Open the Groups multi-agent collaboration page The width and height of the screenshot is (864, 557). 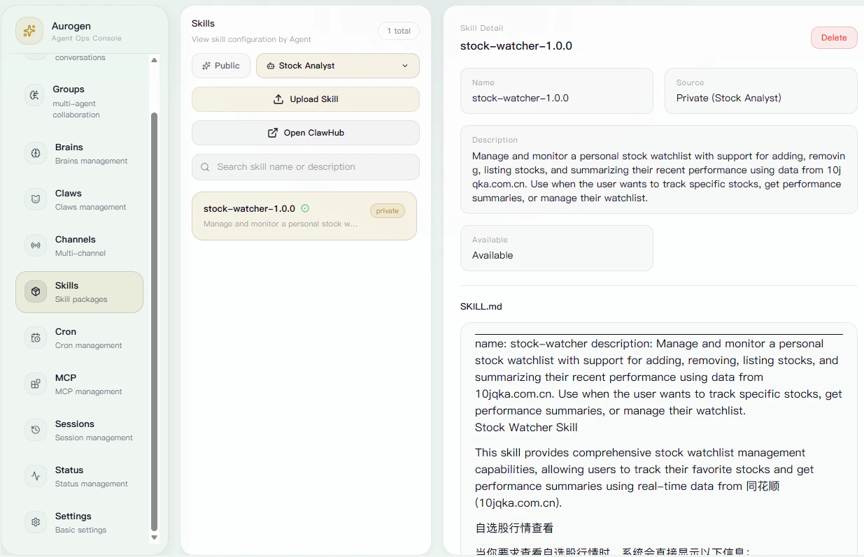tap(79, 101)
